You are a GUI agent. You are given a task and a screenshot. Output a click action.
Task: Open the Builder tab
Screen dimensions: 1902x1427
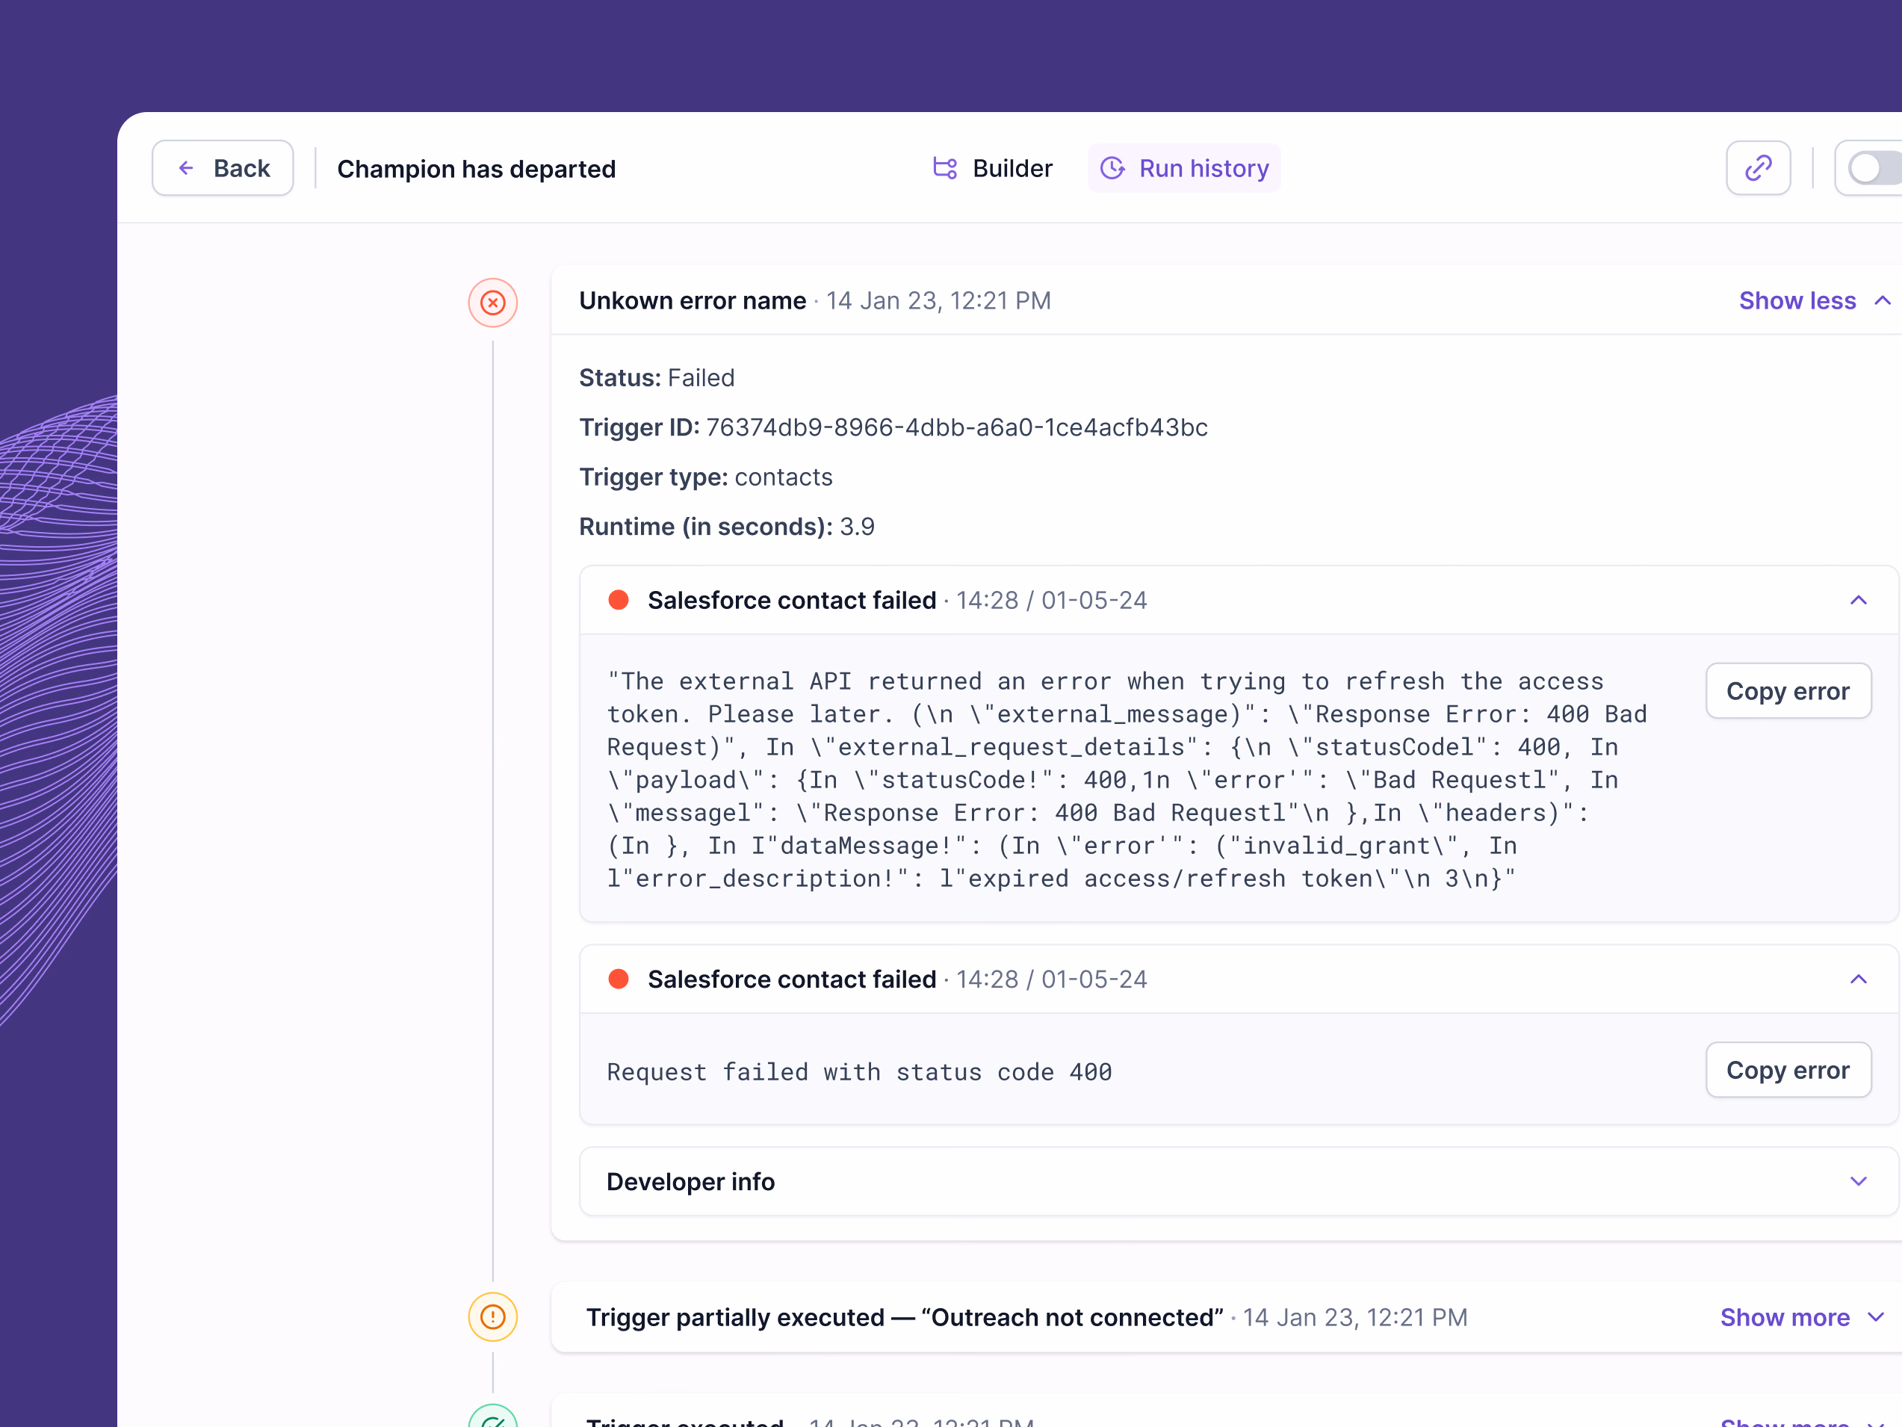click(992, 169)
